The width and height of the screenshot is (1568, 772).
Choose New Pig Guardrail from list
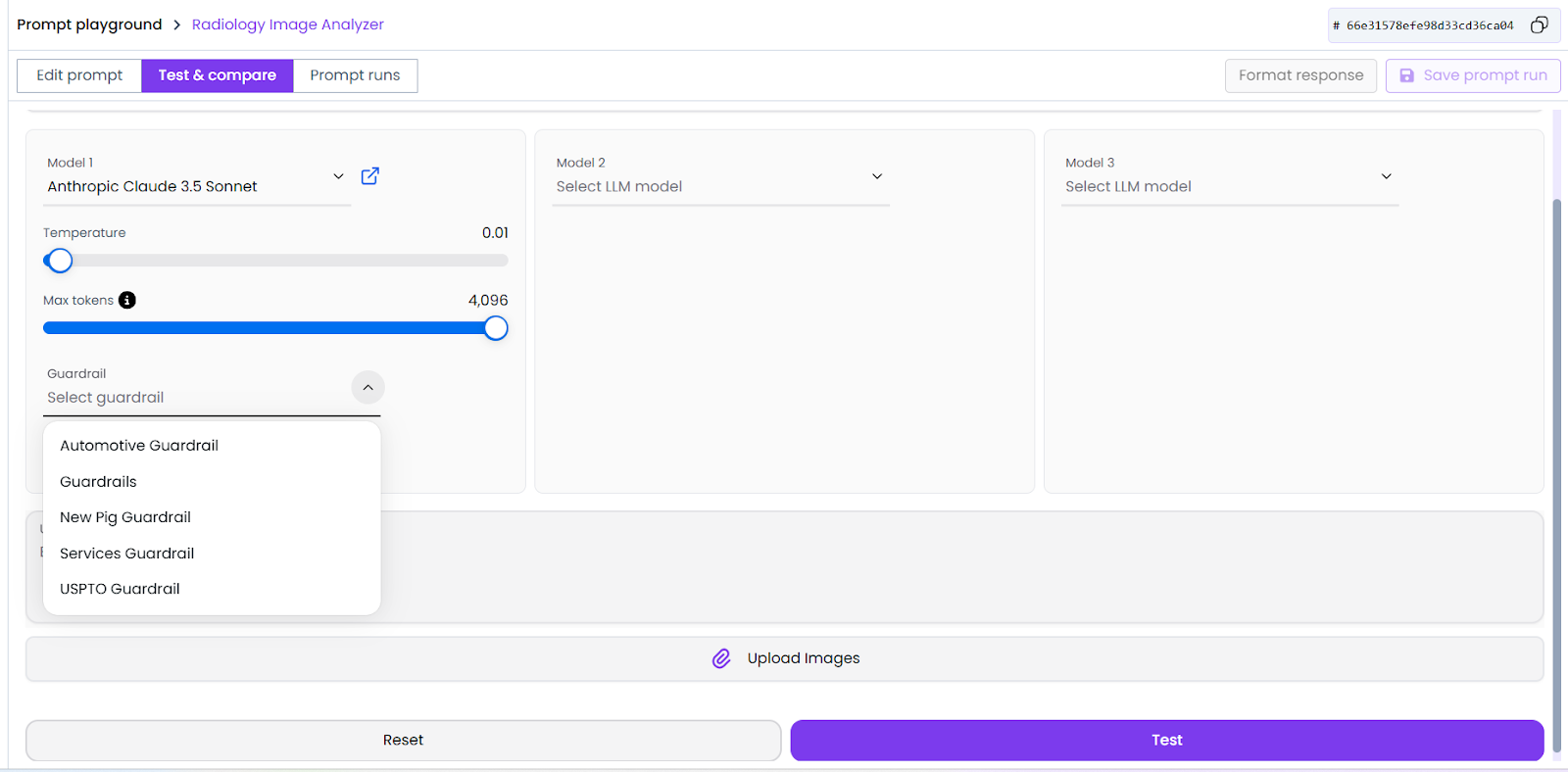coord(125,517)
